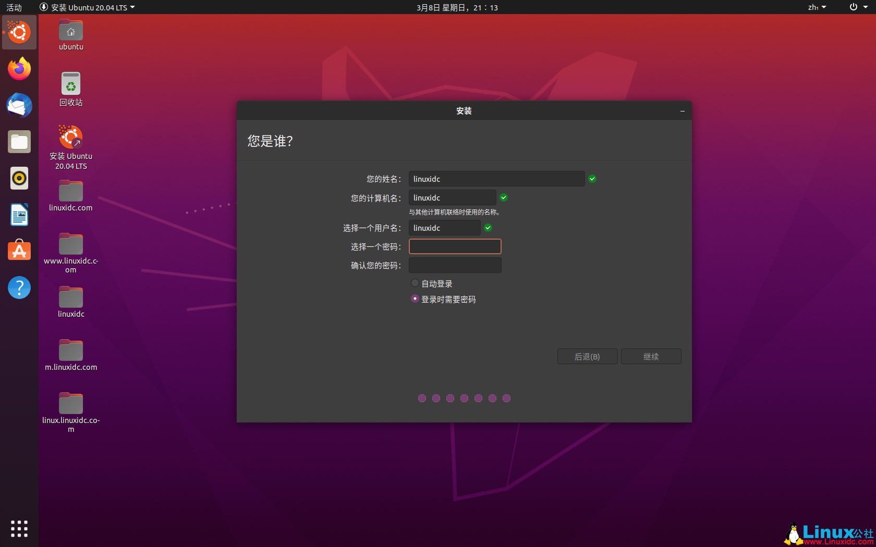Click the date and time in top bar
Image resolution: width=876 pixels, height=547 pixels.
pyautogui.click(x=457, y=7)
